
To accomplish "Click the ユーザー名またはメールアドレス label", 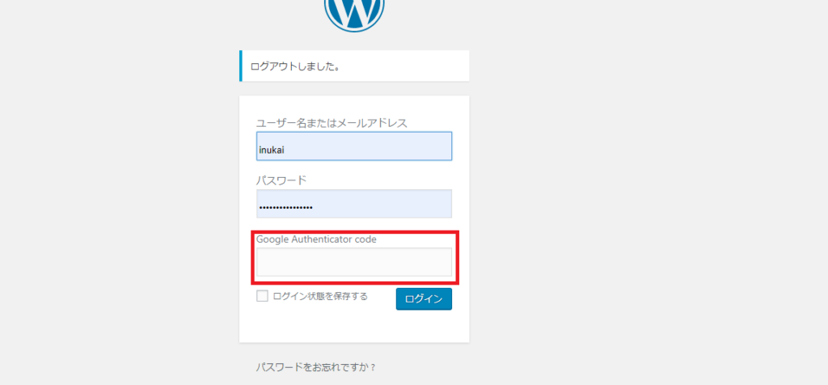I will [332, 123].
